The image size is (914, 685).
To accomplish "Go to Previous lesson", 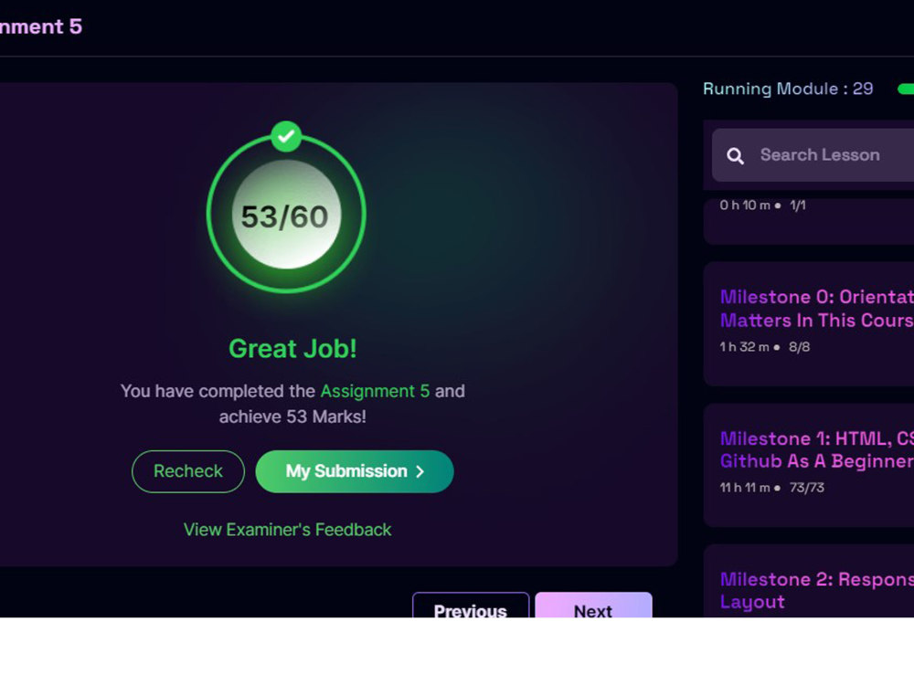I will [471, 606].
